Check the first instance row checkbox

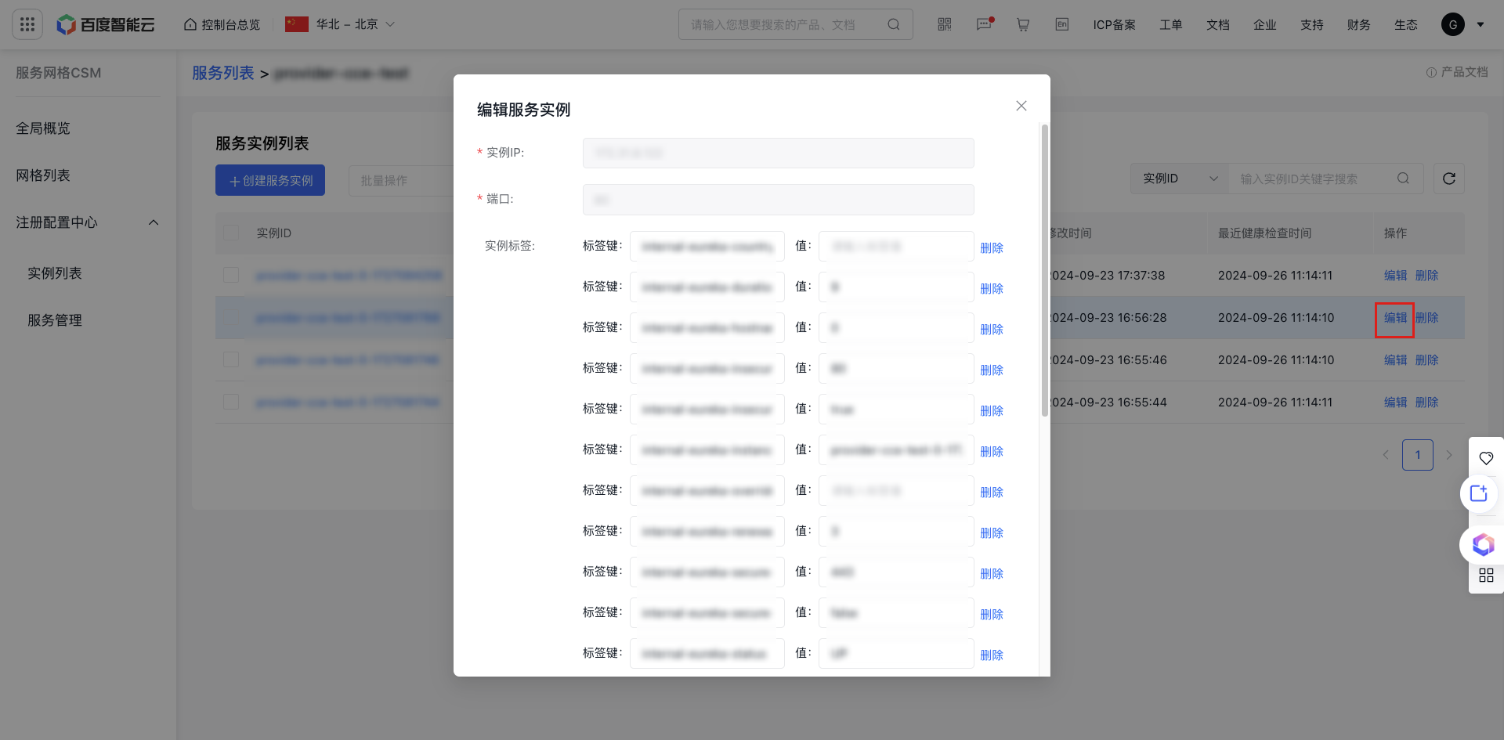point(231,275)
